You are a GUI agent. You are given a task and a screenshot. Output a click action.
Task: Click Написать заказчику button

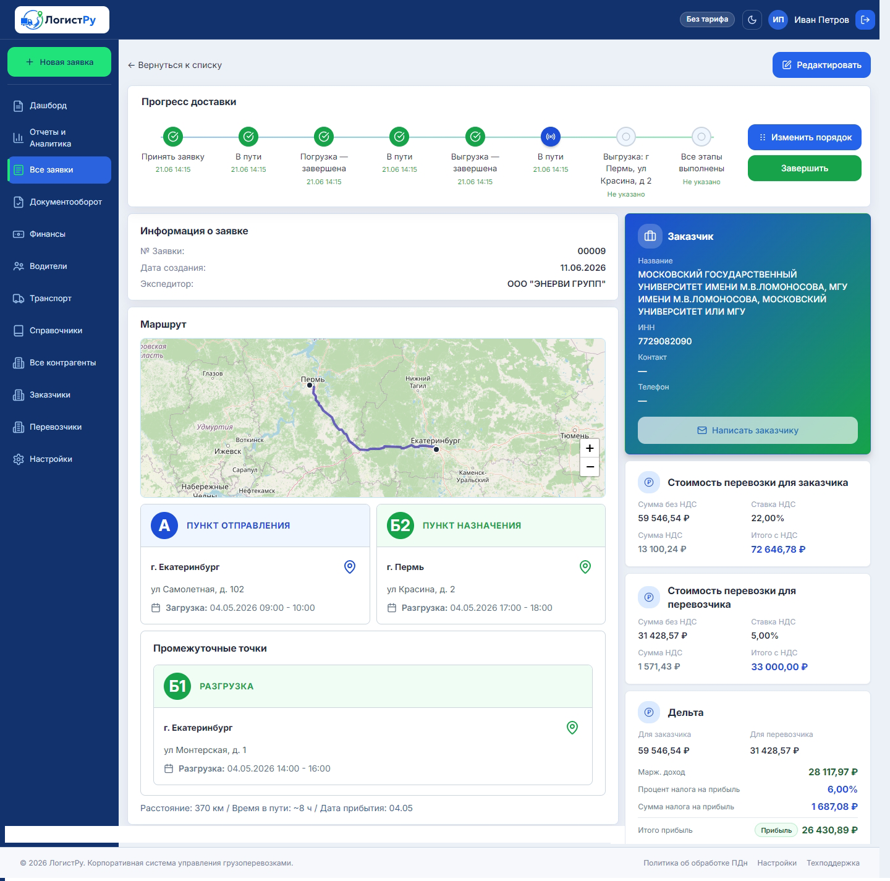coord(748,430)
